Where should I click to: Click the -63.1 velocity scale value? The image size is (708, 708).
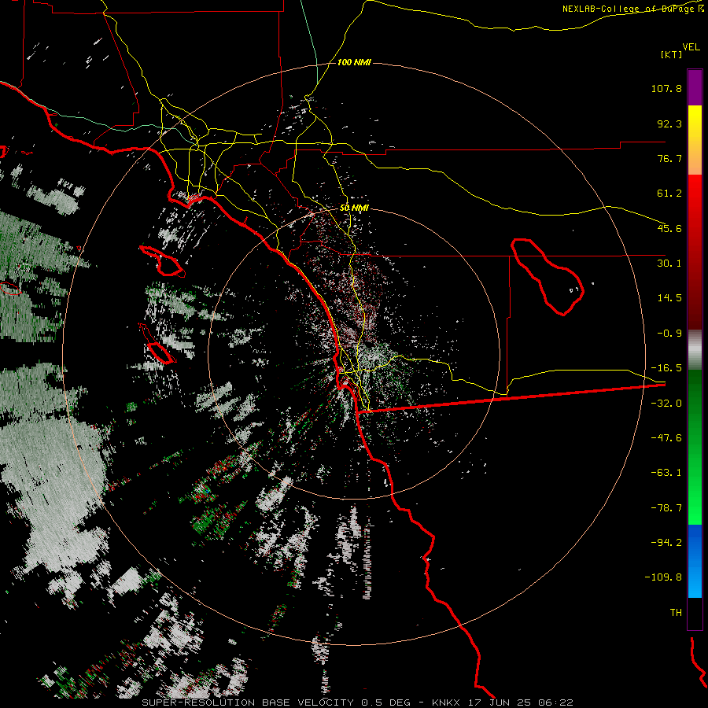point(666,473)
